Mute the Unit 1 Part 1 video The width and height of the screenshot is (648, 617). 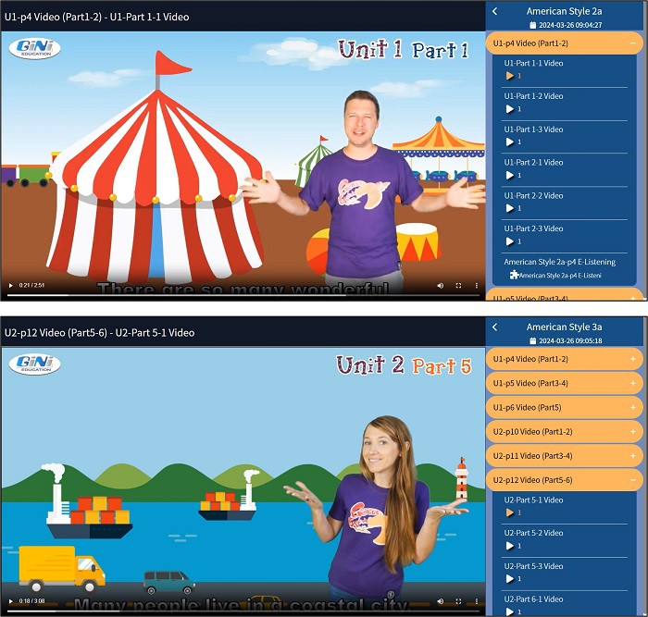coord(440,286)
